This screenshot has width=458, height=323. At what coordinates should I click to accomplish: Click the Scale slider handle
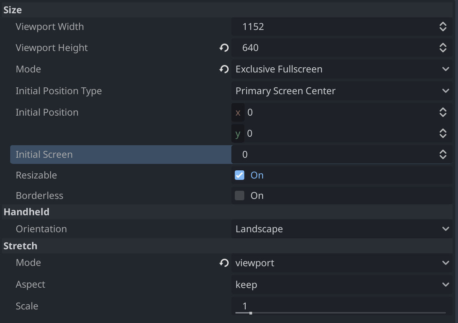point(251,313)
